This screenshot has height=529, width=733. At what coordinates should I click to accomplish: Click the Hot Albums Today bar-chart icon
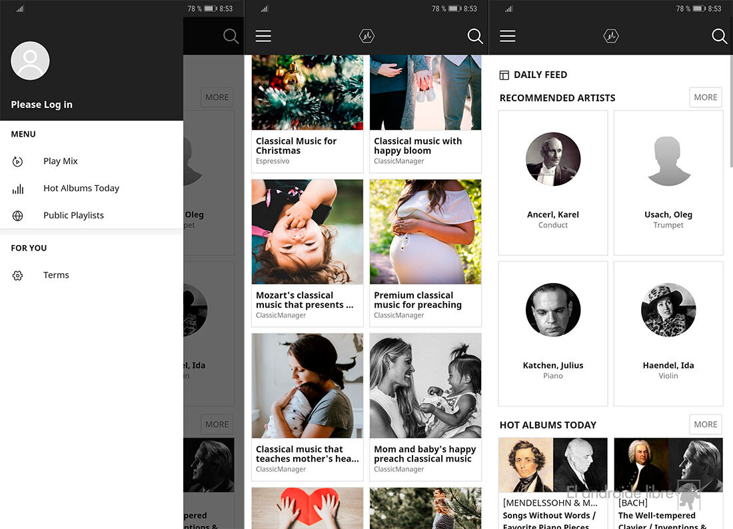click(18, 189)
